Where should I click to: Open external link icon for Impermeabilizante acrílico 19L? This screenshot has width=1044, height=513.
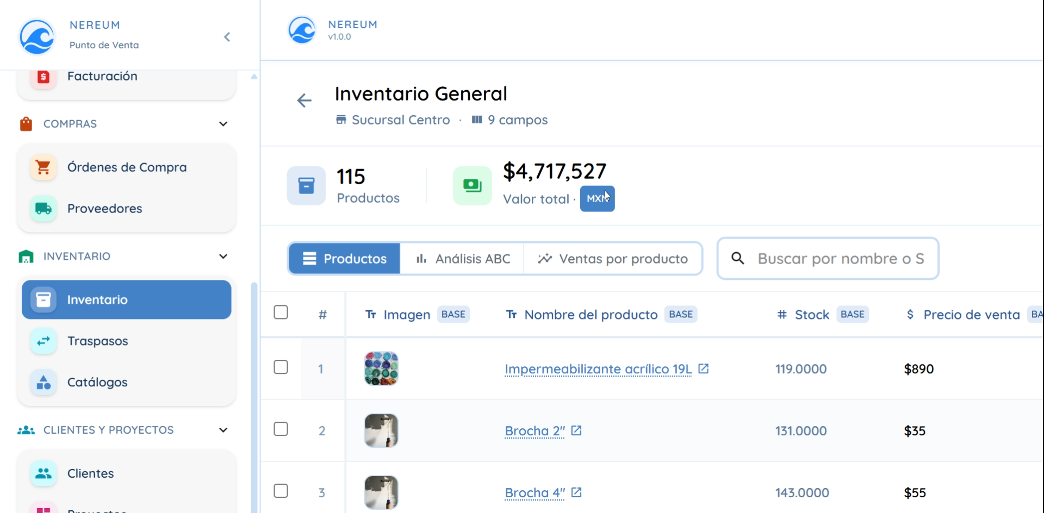tap(703, 369)
